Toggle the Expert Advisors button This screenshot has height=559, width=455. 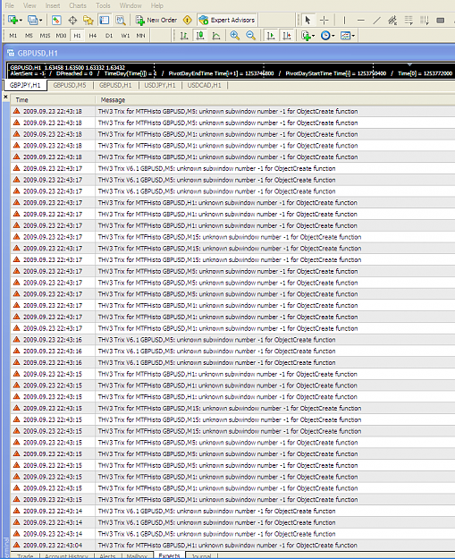227,20
